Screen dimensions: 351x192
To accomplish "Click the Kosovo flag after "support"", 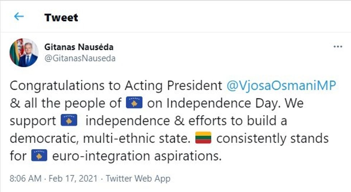I will click(69, 121).
